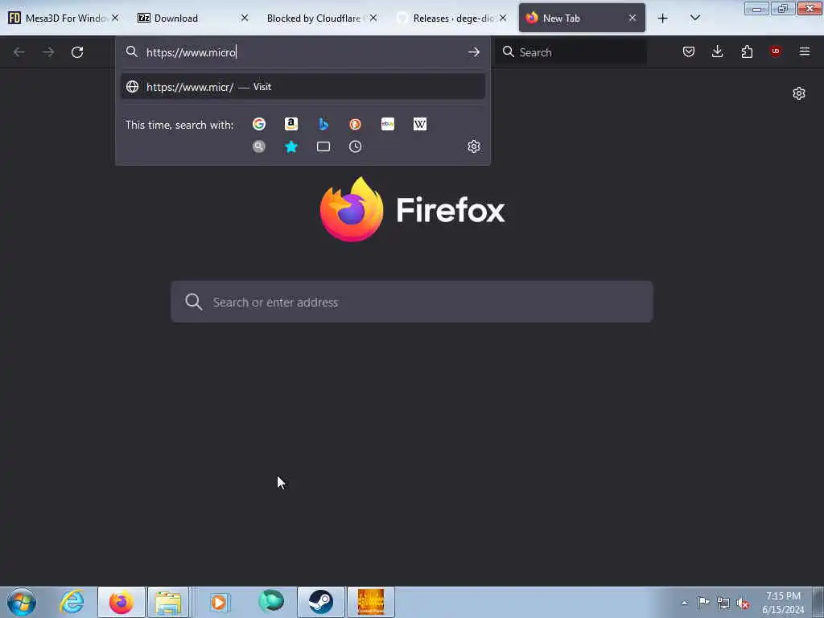Focus the toolbar Search box
The height and width of the screenshot is (618, 824).
(x=572, y=52)
